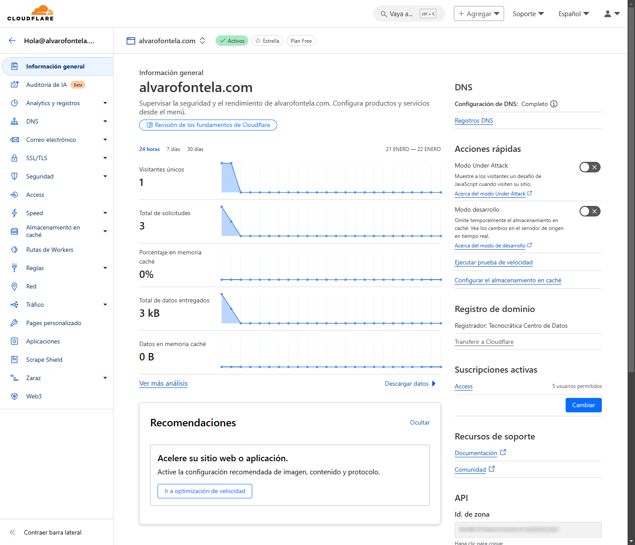The image size is (635, 545).
Task: Expand the Zaraz submenu arrow
Action: coord(105,378)
